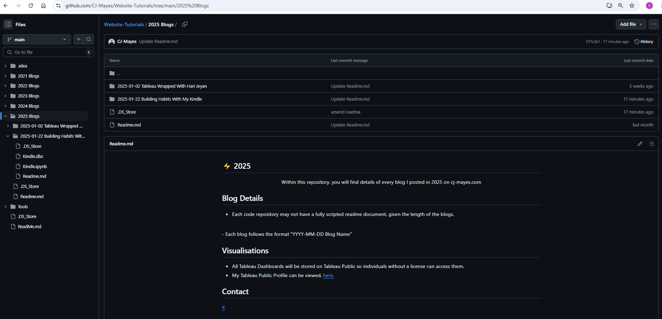Expand the 2024 Blogs folder
The height and width of the screenshot is (319, 662).
(6, 106)
